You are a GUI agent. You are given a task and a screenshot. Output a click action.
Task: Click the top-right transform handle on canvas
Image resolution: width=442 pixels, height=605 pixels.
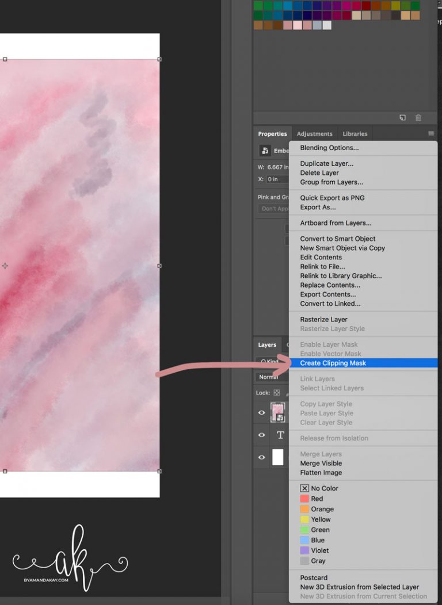(159, 59)
